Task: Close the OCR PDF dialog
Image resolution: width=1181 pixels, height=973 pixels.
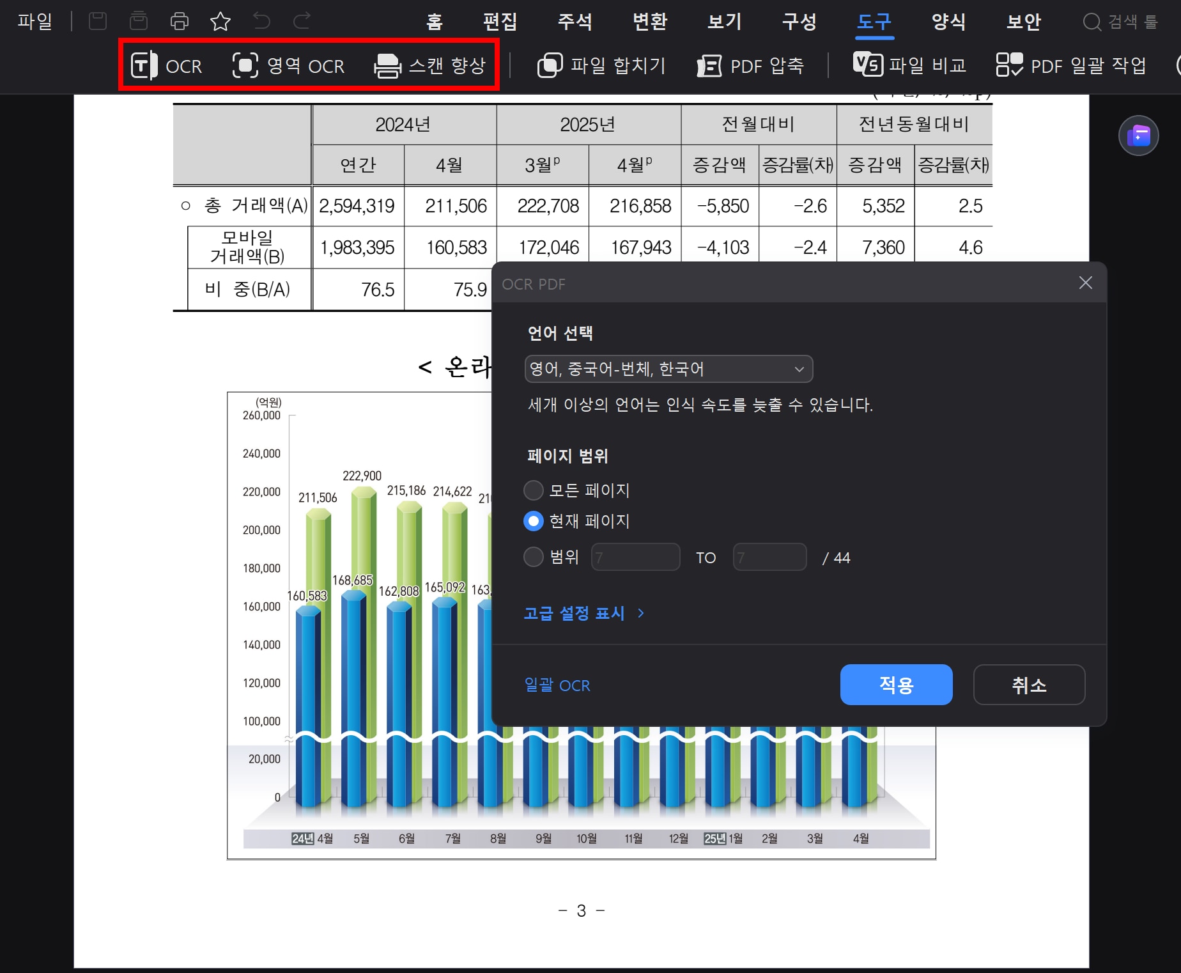Action: (x=1085, y=283)
